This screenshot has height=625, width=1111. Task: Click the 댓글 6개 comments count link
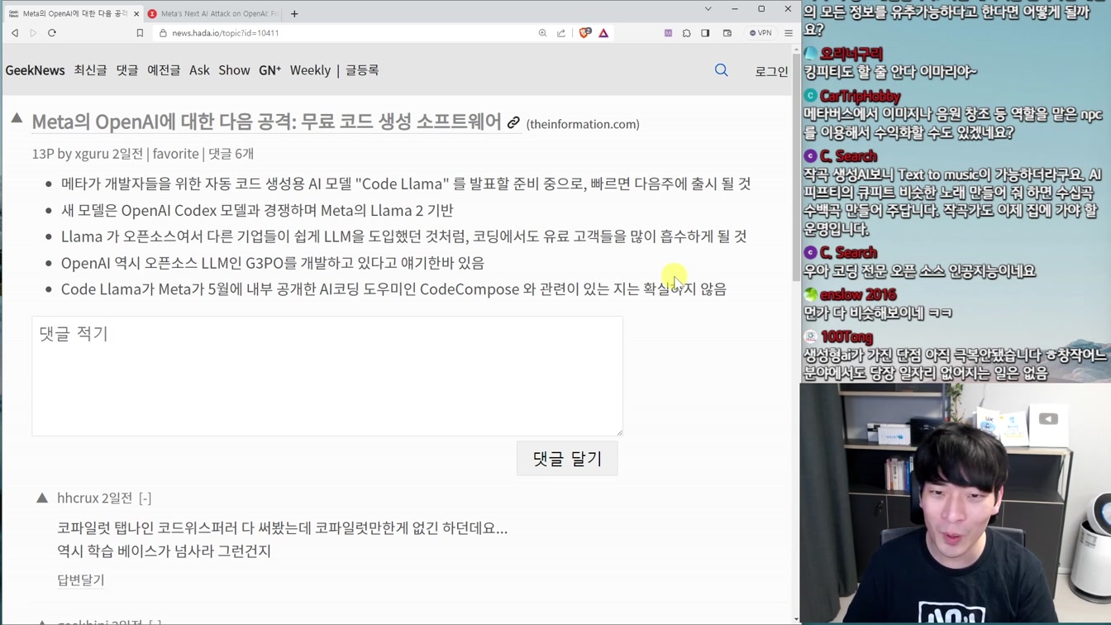pyautogui.click(x=231, y=154)
